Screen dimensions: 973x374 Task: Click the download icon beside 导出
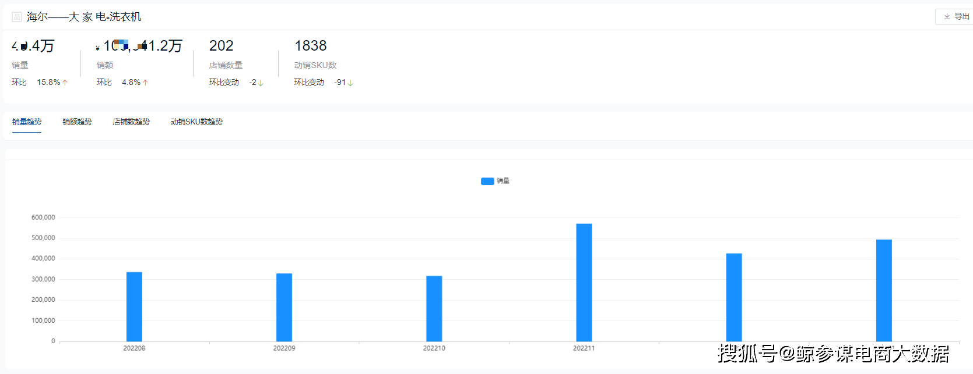click(x=947, y=17)
